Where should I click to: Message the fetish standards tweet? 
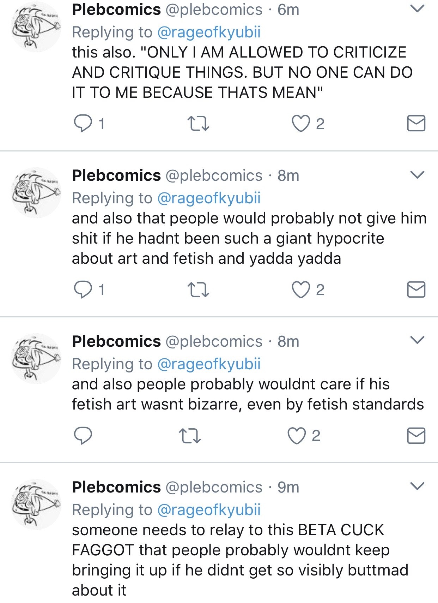coord(416,435)
